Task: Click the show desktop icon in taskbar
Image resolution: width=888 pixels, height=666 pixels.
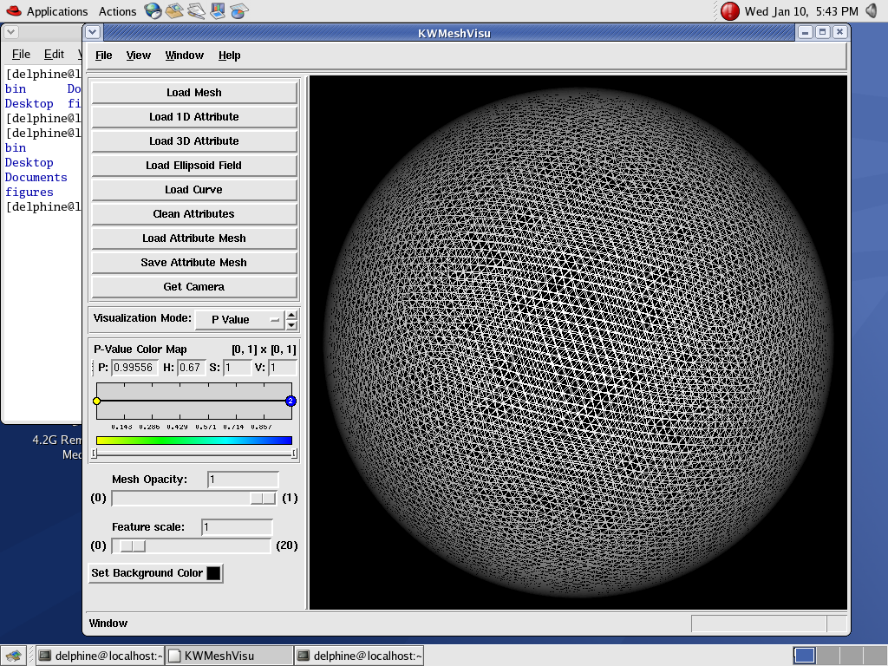Action: [12, 656]
